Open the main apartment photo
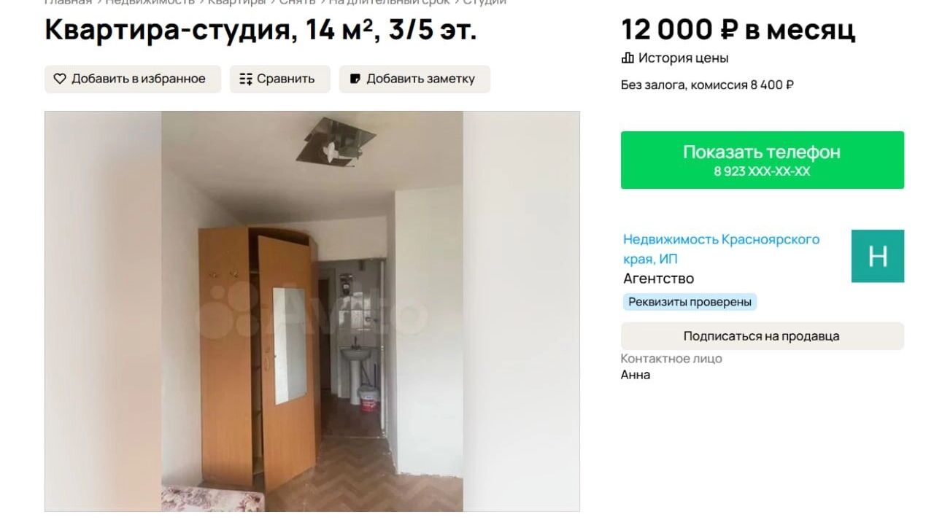The image size is (934, 525). (312, 311)
